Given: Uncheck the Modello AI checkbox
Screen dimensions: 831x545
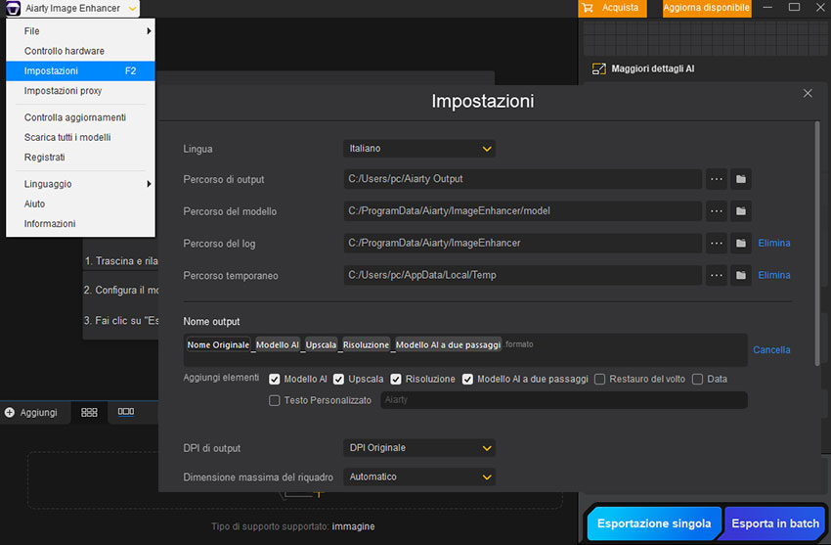Looking at the screenshot, I should point(274,379).
